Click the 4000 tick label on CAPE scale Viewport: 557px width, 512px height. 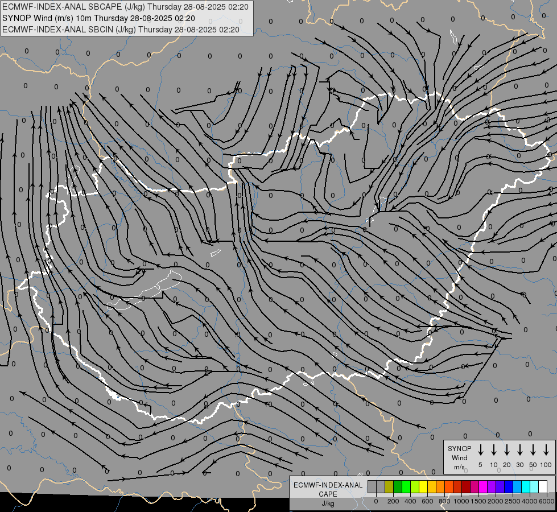(x=530, y=501)
